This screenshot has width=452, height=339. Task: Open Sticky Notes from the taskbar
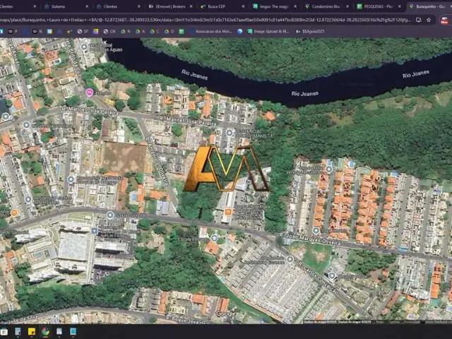[x=32, y=332]
